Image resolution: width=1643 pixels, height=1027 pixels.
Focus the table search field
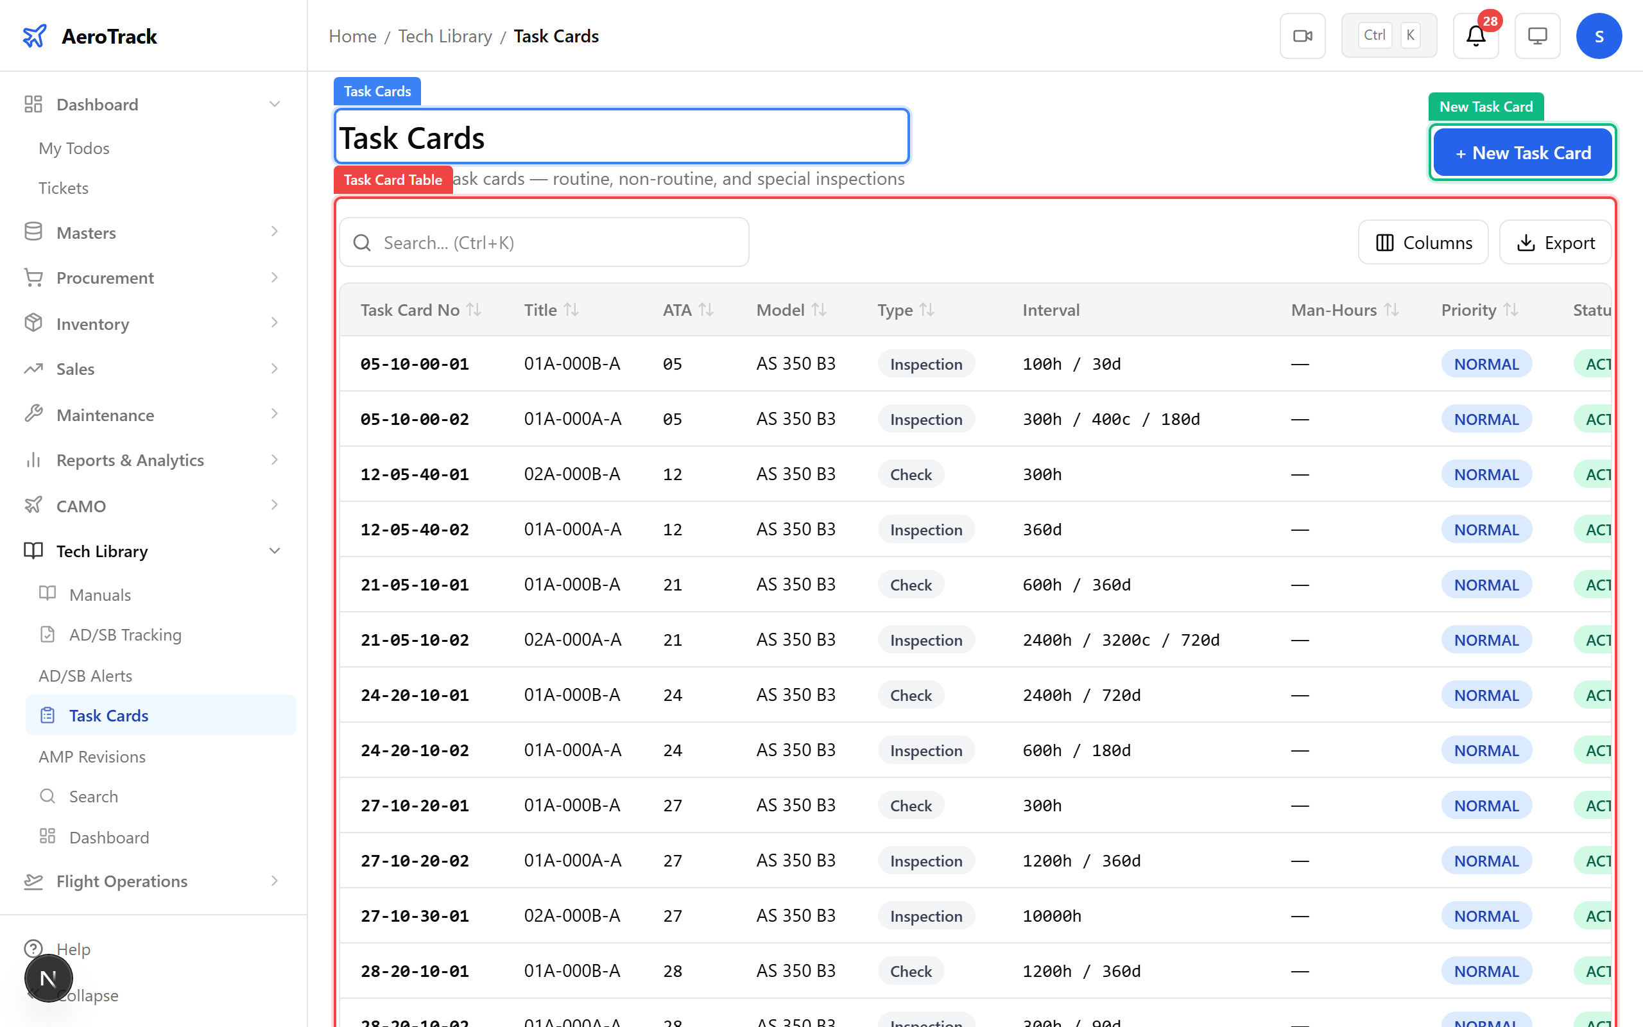click(x=543, y=242)
